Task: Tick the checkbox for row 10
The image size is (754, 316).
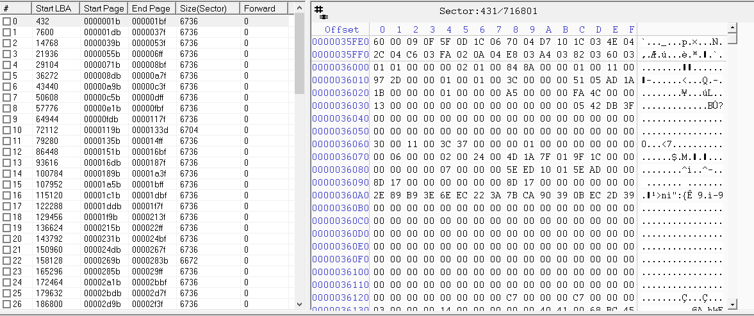Action: 6,130
